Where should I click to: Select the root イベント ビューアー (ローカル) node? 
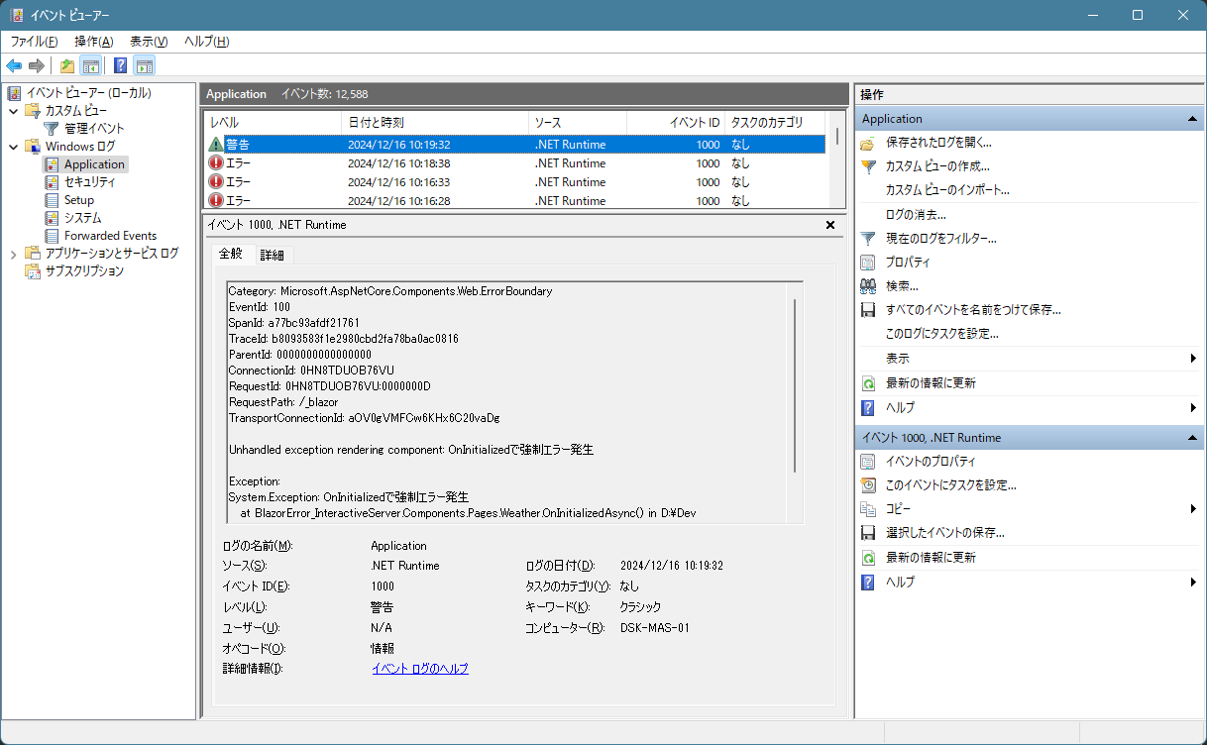click(x=88, y=93)
